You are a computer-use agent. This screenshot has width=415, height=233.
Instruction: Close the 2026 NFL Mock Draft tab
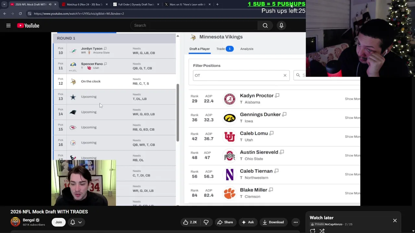click(55, 5)
